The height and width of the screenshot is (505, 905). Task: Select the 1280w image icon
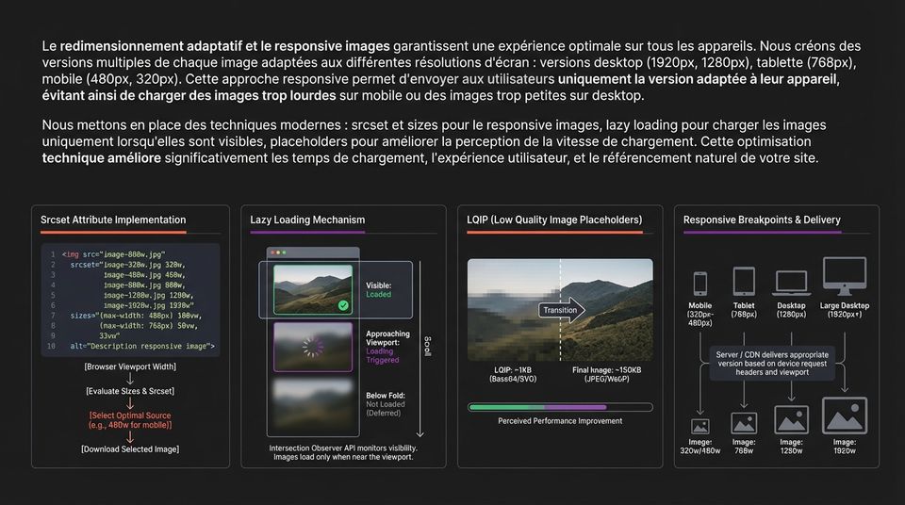pos(791,419)
